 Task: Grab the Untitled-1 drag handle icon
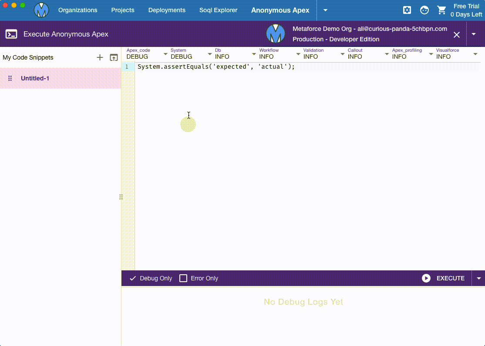pos(10,78)
